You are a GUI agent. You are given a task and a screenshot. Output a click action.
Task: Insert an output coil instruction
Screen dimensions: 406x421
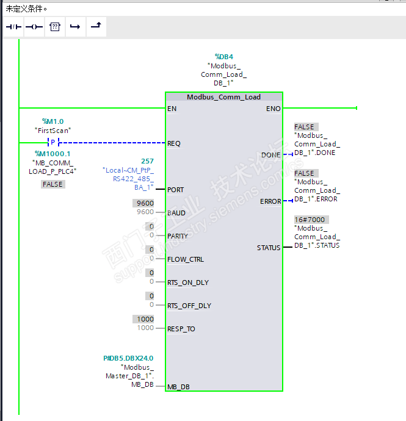34,27
